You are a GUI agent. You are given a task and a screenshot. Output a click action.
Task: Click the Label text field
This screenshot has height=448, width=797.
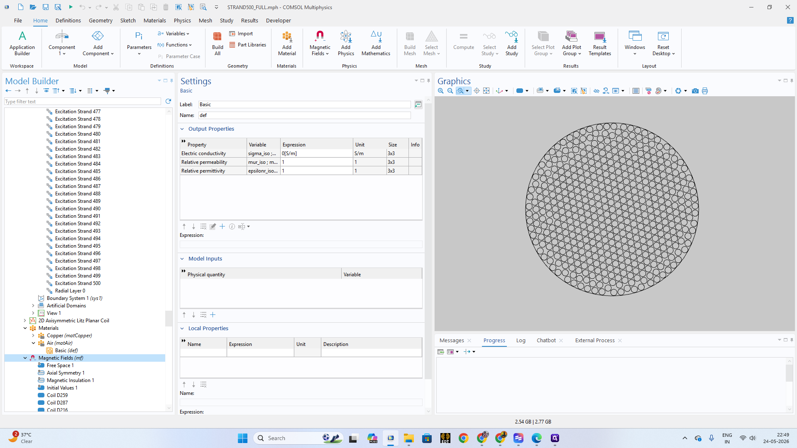(305, 105)
